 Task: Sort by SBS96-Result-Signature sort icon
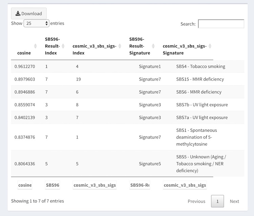click(x=153, y=46)
